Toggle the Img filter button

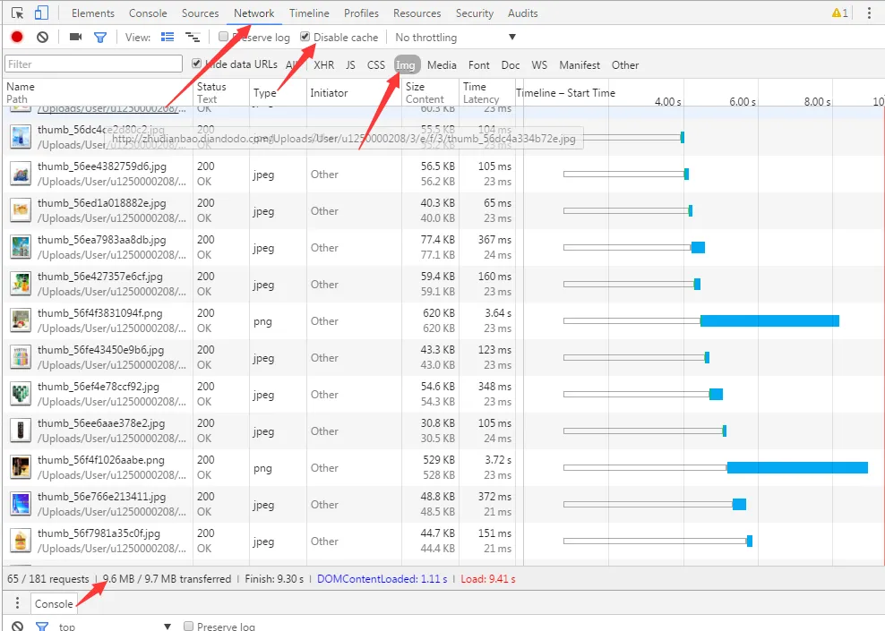pos(407,65)
